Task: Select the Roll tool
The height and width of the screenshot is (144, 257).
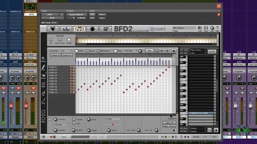Action: 43,100
